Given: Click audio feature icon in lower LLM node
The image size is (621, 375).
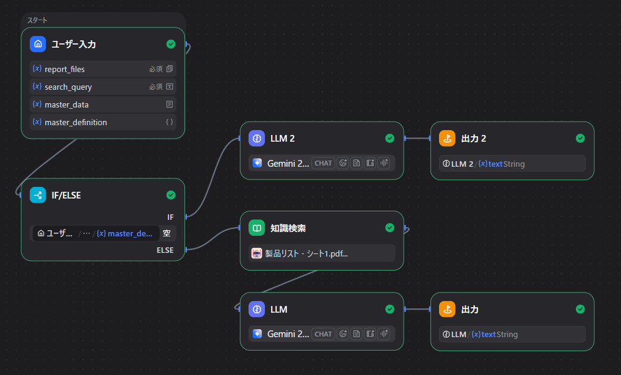Looking at the screenshot, I should coord(384,334).
